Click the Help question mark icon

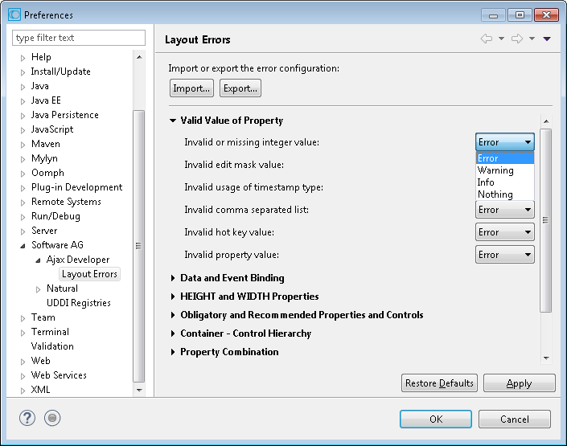(27, 418)
